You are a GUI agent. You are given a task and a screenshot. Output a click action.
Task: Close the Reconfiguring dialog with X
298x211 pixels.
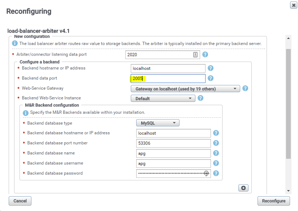click(294, 5)
